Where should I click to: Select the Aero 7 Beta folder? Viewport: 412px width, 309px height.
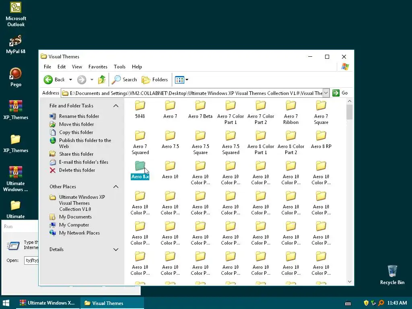(x=200, y=109)
